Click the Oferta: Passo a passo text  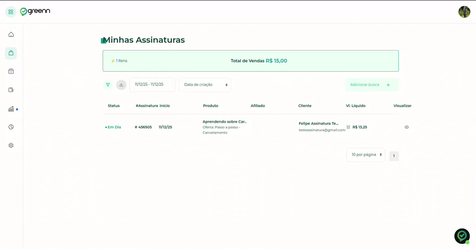pyautogui.click(x=221, y=130)
